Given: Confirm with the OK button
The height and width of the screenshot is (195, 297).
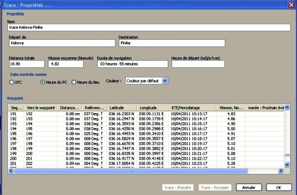Looking at the screenshot, I should [279, 188].
